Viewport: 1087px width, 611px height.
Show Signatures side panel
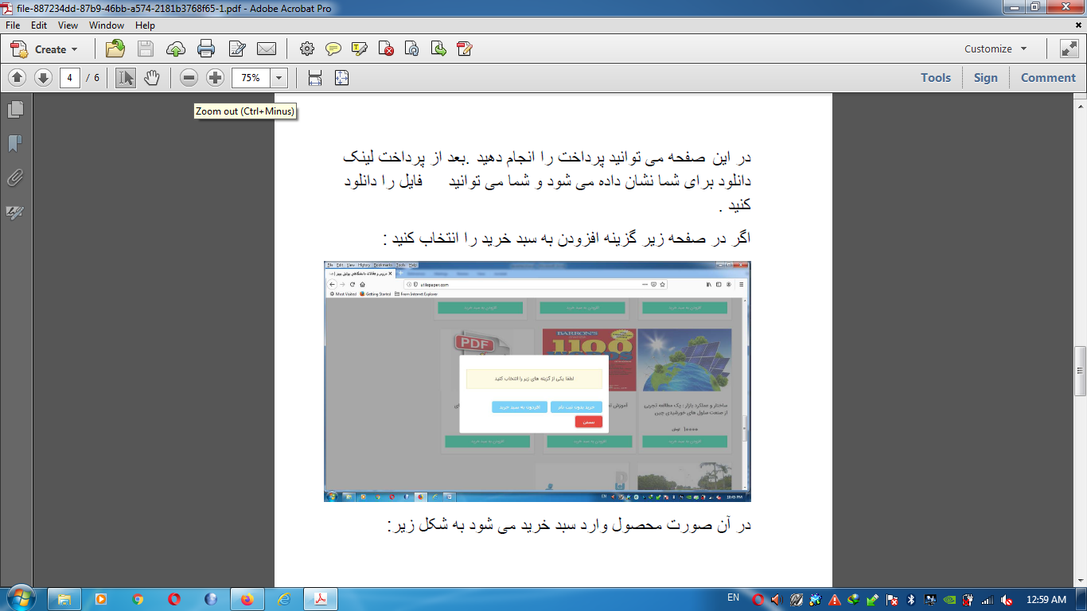(15, 212)
